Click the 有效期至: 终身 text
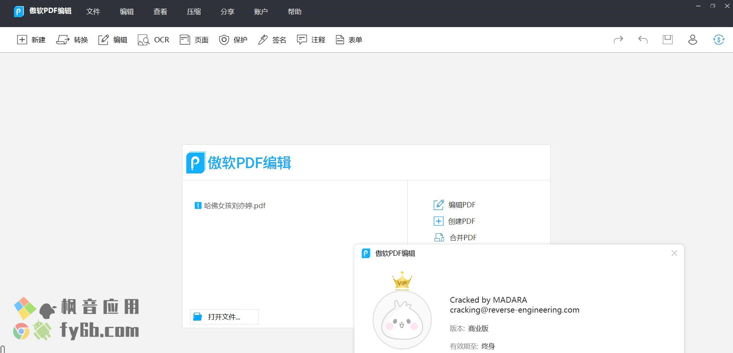The height and width of the screenshot is (353, 733). click(472, 346)
